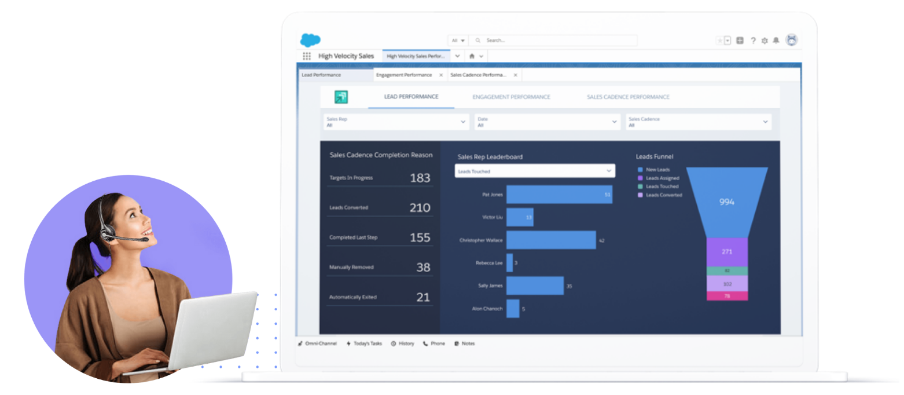Open the Sales Cadence filter dropdown

699,122
